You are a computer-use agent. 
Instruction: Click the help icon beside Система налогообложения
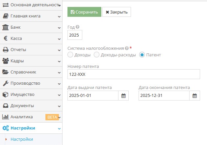click(x=127, y=48)
